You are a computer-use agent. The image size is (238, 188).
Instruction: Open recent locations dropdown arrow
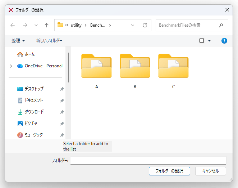point(36,25)
